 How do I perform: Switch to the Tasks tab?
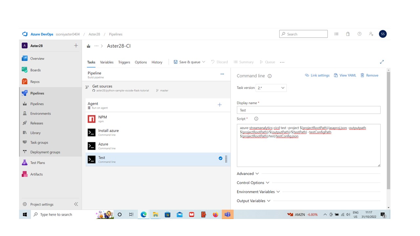(x=91, y=62)
